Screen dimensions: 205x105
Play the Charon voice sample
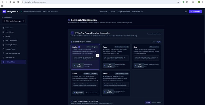109,92
